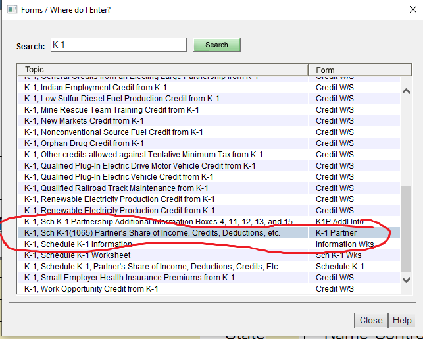423x339 pixels.
Task: Click the Search button
Action: (x=216, y=45)
